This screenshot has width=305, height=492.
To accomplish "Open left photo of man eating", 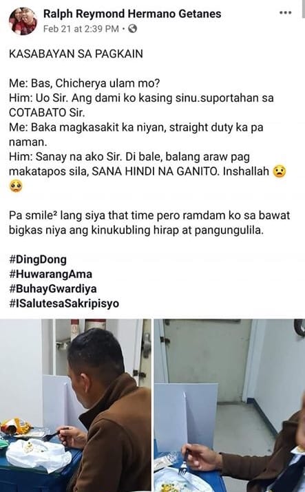I will (x=75, y=405).
